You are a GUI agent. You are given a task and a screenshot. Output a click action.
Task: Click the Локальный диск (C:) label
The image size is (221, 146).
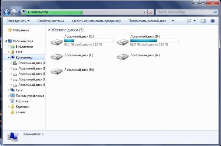[x=79, y=36]
